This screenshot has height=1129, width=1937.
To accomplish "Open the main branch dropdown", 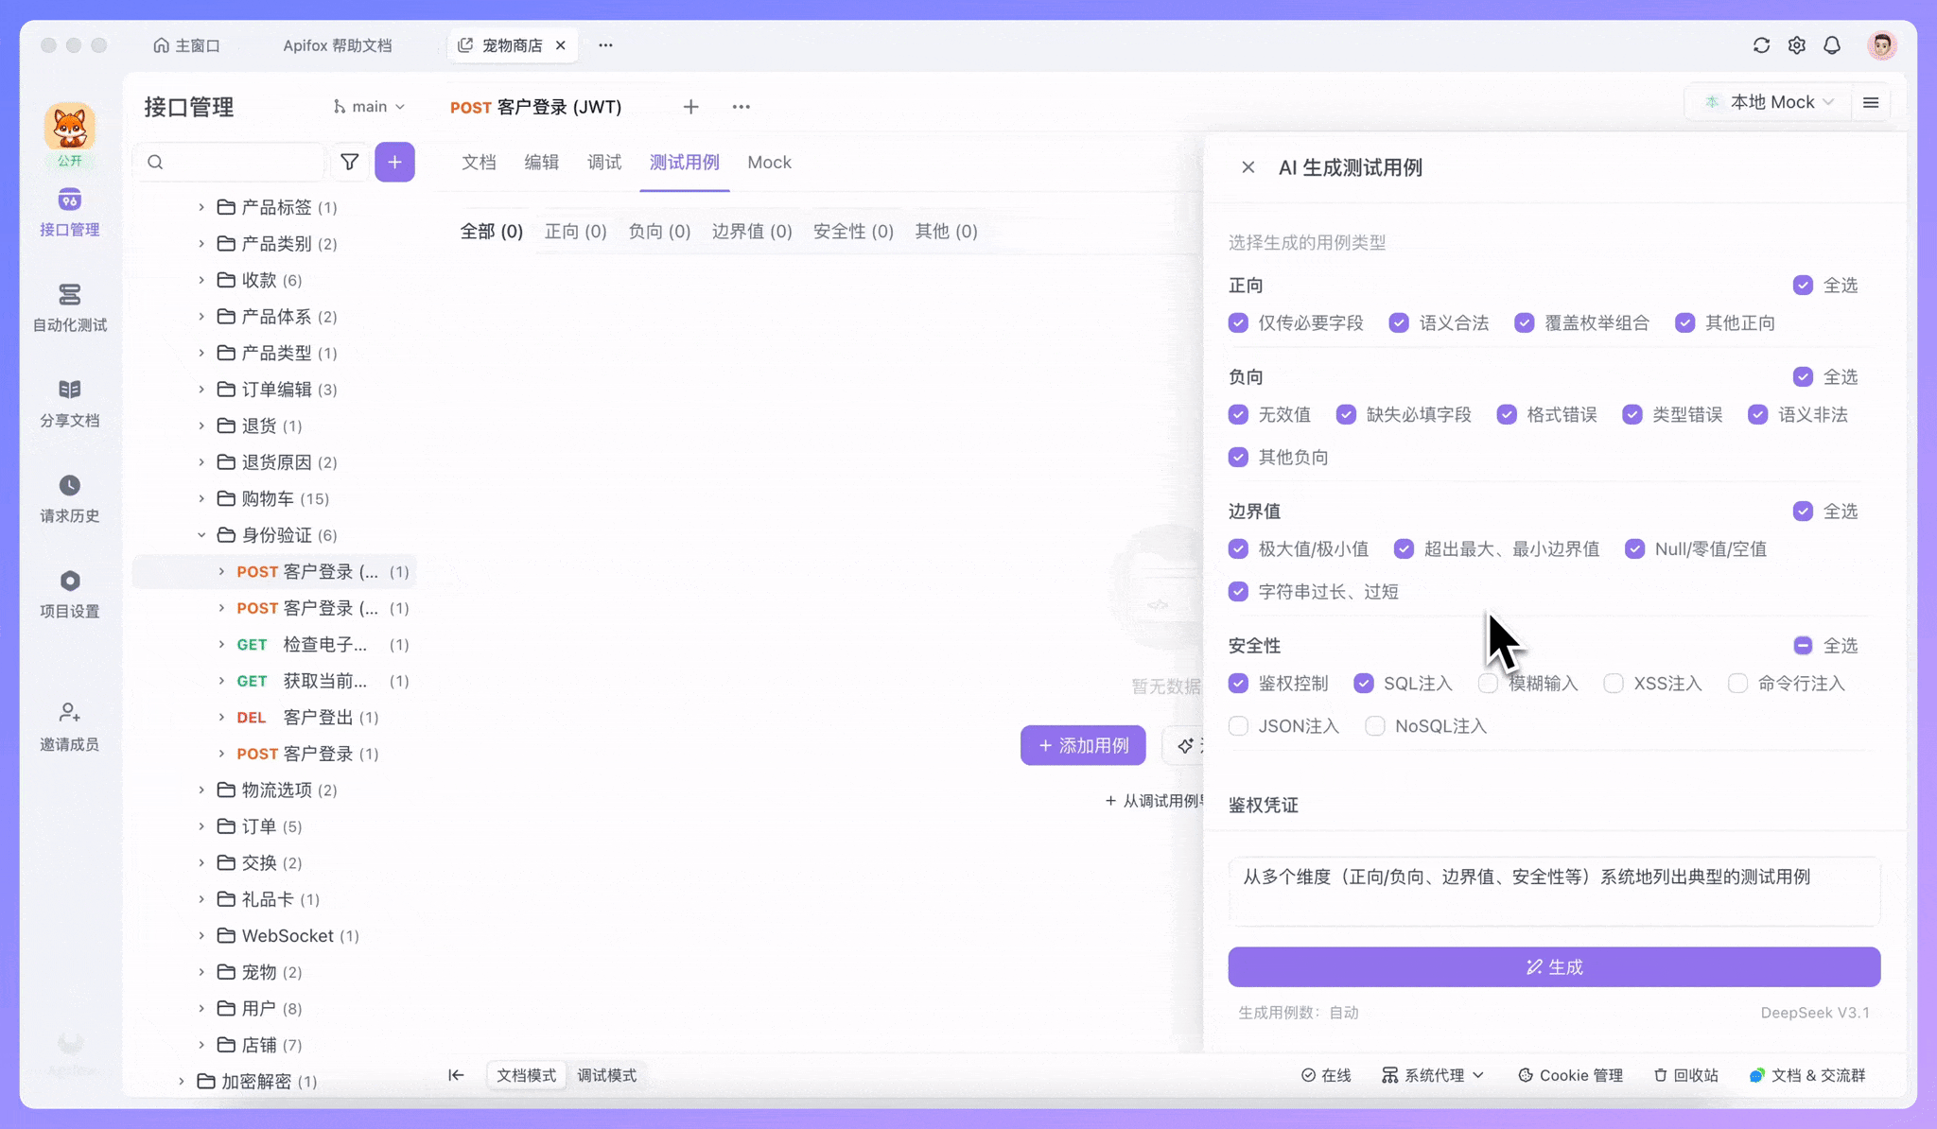I will (369, 106).
